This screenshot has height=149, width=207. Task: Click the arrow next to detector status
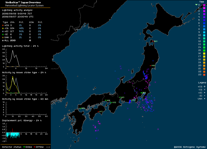48,147
